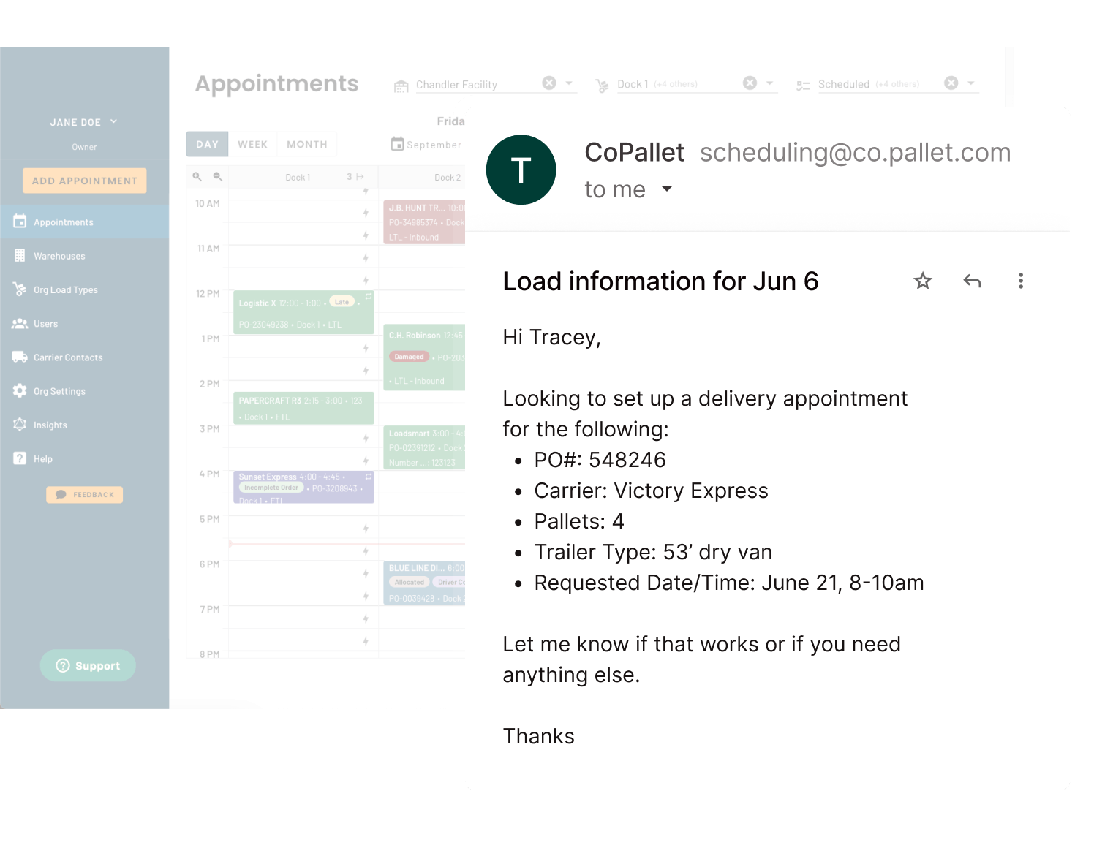The image size is (1113, 848).
Task: Open the Chandler Facility dropdown
Action: click(x=569, y=83)
